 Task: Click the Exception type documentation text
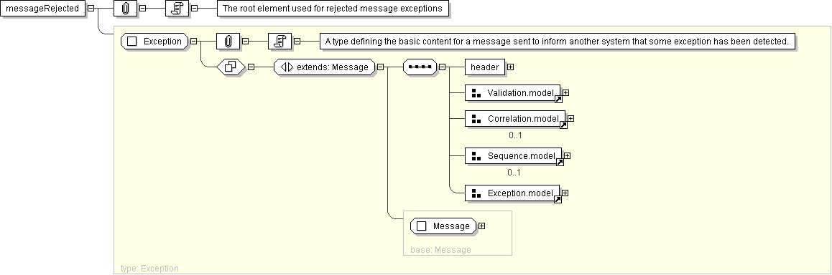click(x=557, y=42)
